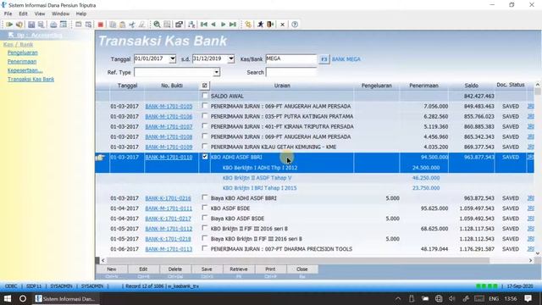The image size is (542, 305).
Task: Click the exit door toolbar icon
Action: pos(270,25)
